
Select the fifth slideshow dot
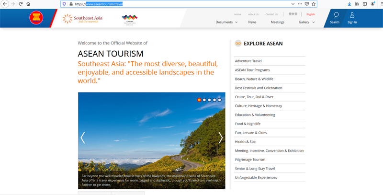click(x=220, y=100)
